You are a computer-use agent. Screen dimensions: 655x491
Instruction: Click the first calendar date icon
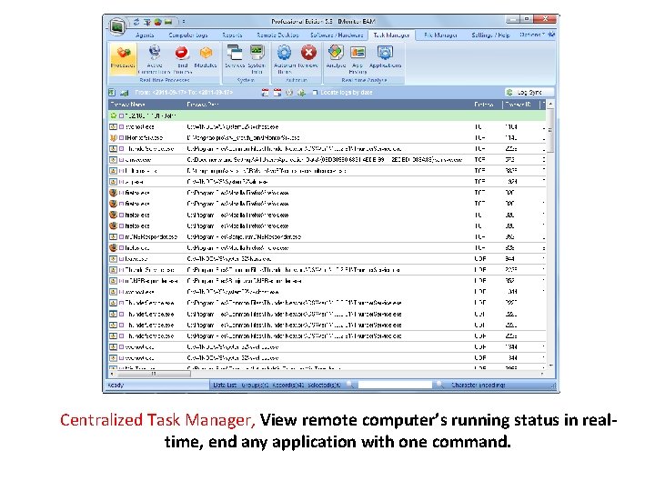point(265,93)
